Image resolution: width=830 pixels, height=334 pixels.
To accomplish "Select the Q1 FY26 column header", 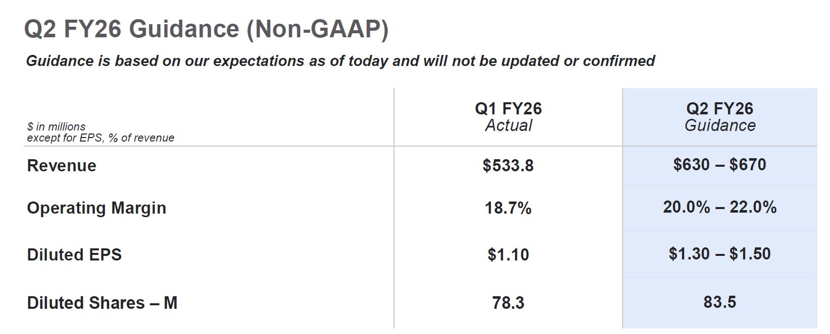I will (x=508, y=108).
